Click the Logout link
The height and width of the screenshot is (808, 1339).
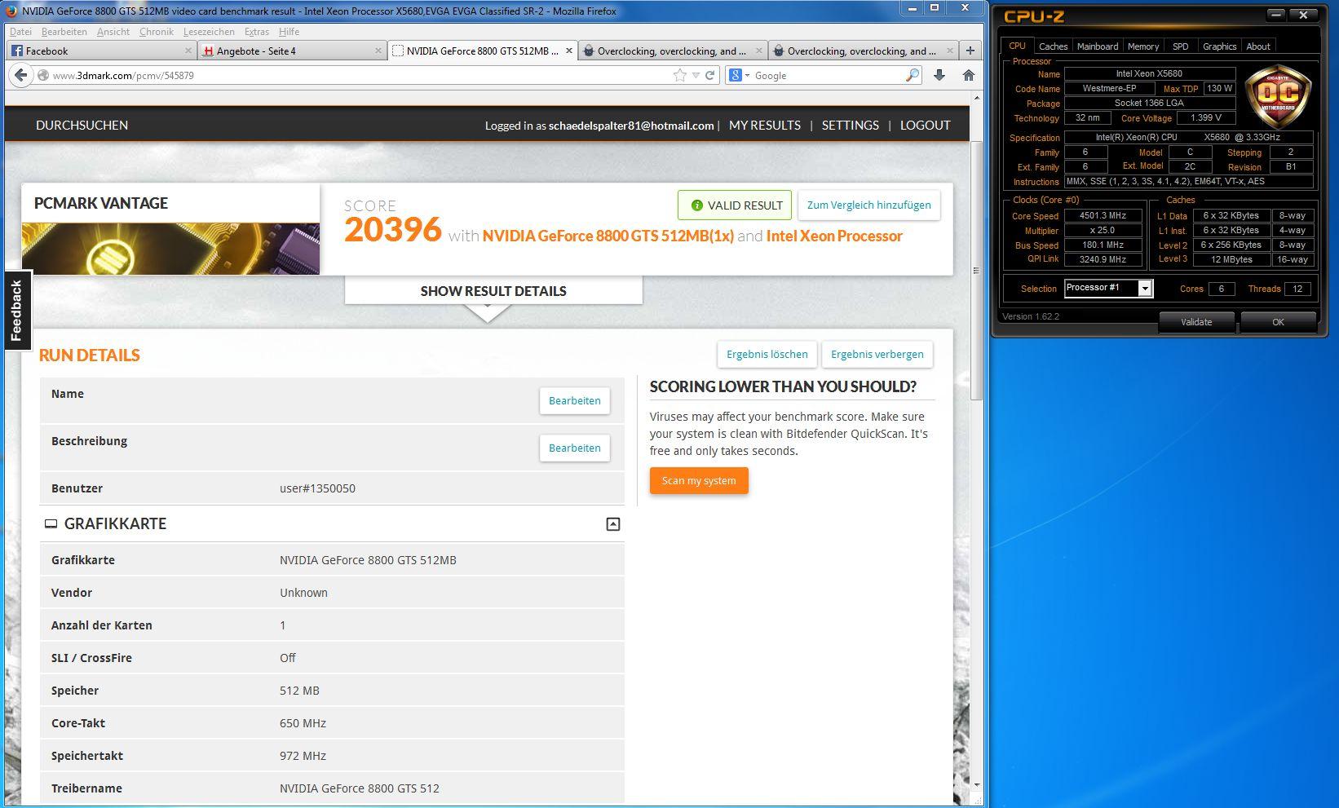click(925, 125)
